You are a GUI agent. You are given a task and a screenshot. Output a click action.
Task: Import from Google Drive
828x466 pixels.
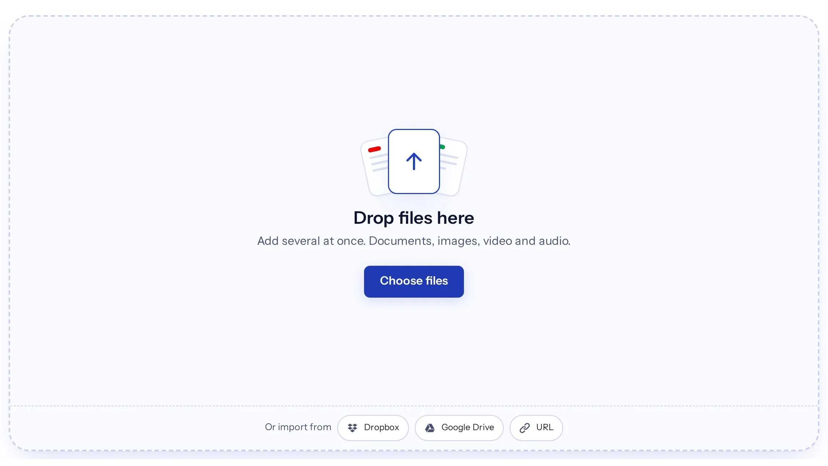459,428
